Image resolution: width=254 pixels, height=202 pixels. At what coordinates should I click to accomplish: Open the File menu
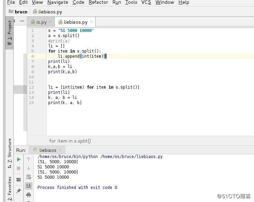pos(11,2)
